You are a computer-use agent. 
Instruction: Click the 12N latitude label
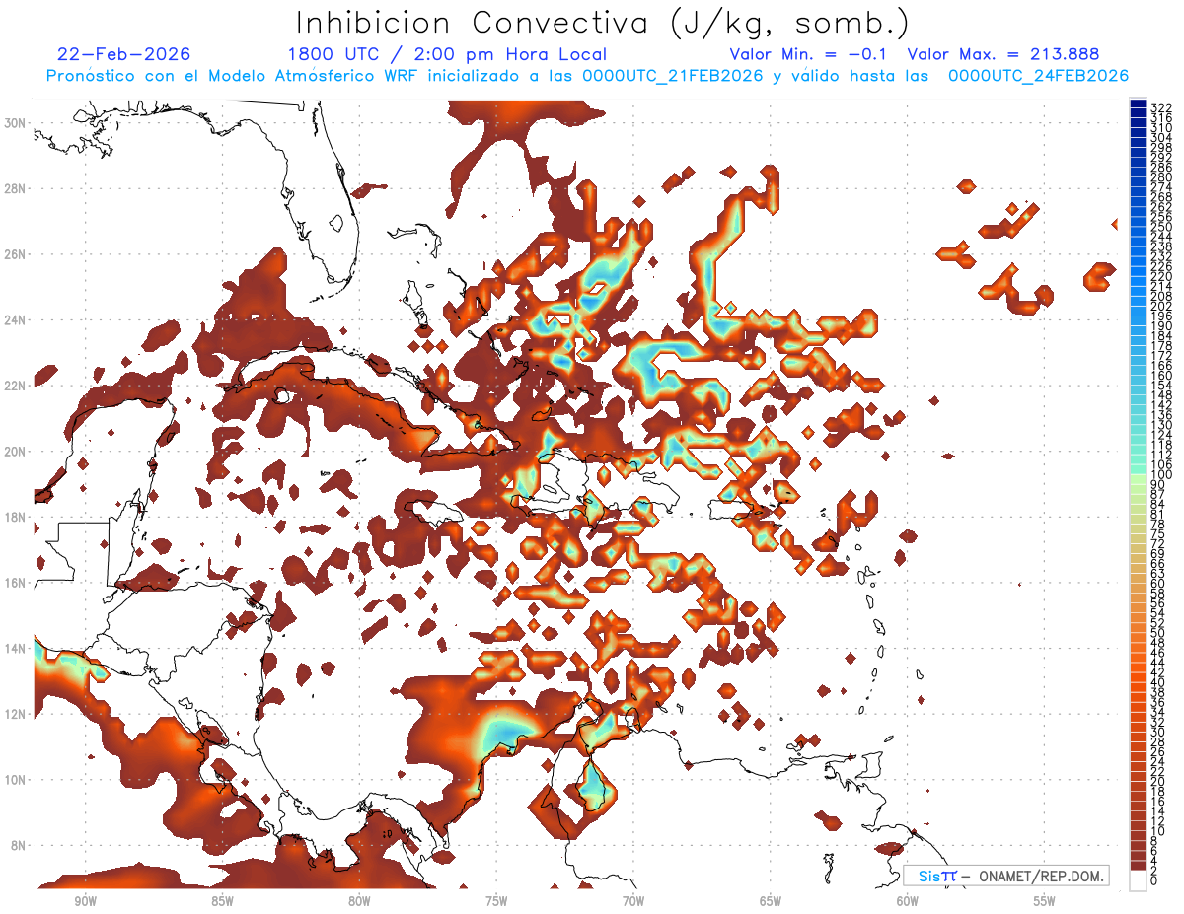(17, 714)
